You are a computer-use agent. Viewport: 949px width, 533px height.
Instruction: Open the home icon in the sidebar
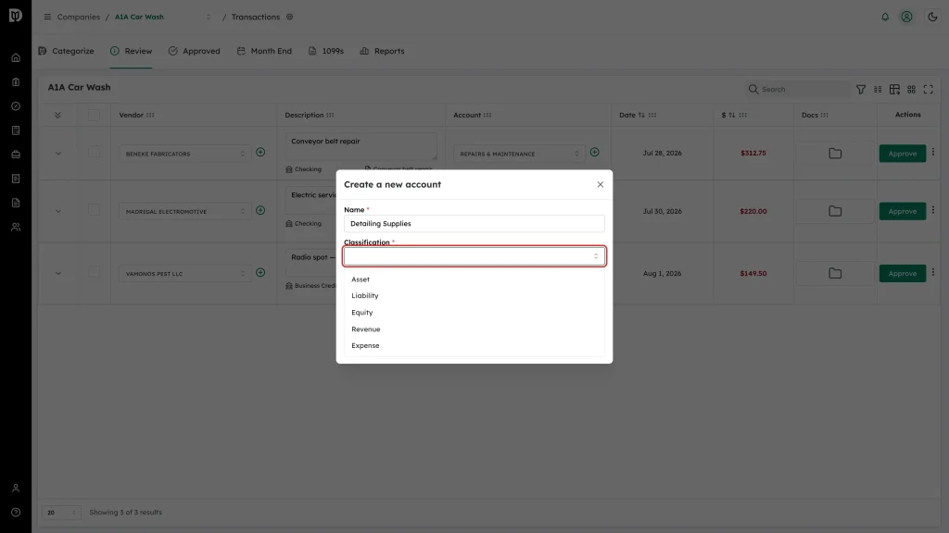(x=16, y=58)
